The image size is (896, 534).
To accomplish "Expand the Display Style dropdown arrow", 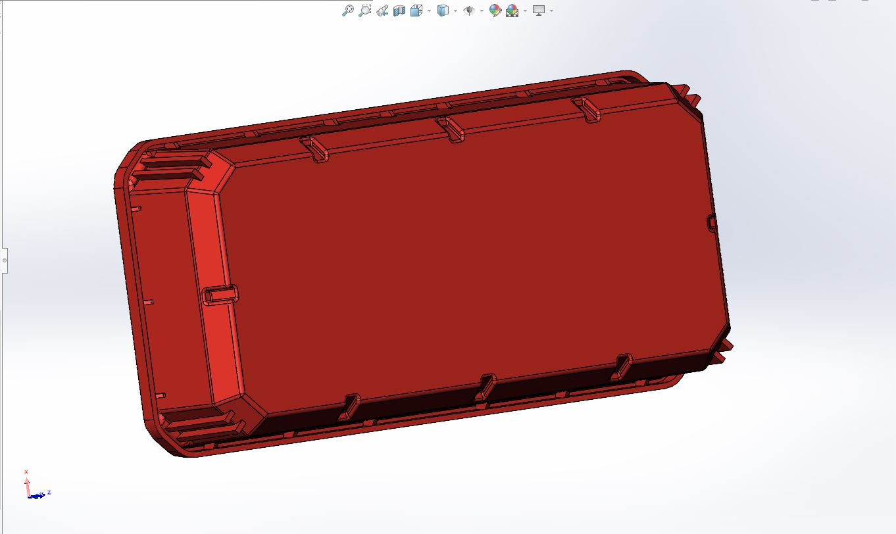I will (456, 11).
